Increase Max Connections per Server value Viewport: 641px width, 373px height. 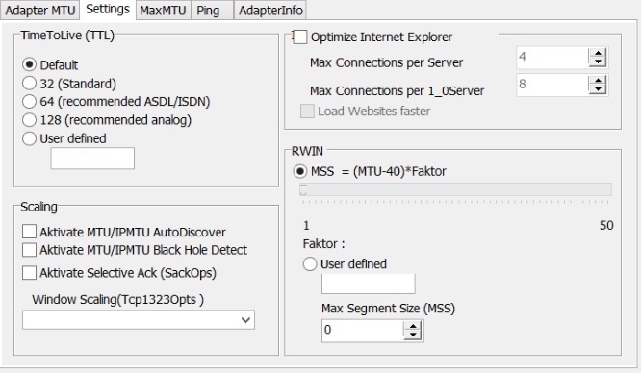click(598, 53)
